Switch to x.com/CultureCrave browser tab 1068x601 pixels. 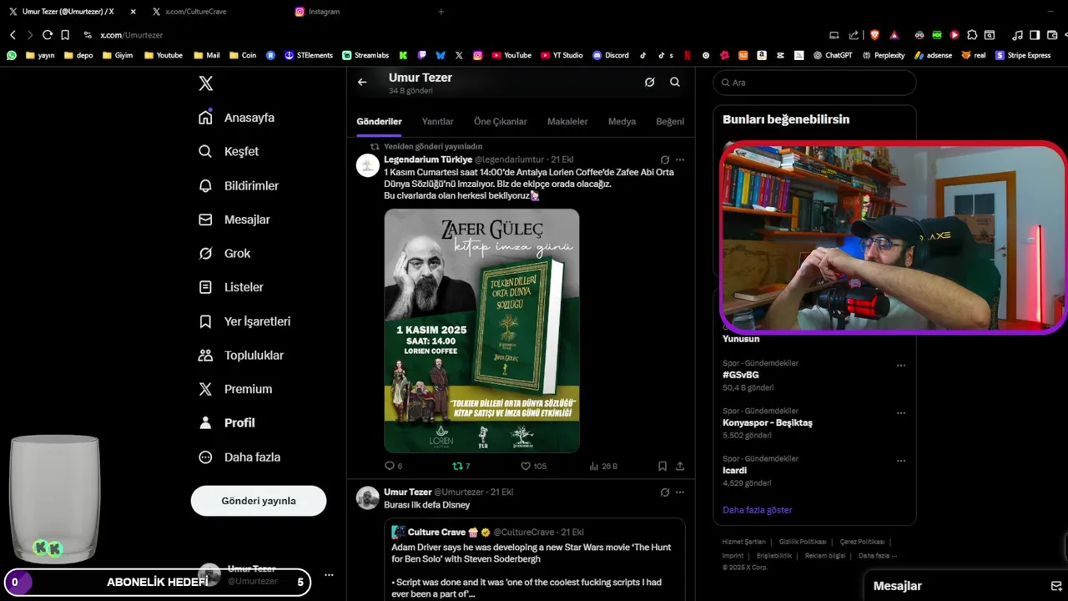tap(195, 12)
